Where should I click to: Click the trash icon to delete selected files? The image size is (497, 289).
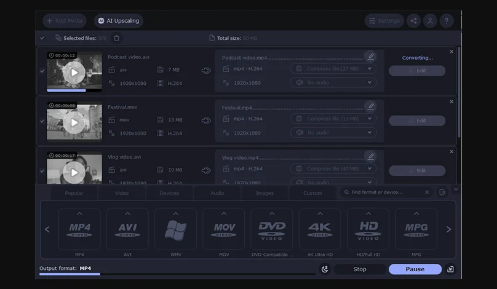tap(117, 38)
